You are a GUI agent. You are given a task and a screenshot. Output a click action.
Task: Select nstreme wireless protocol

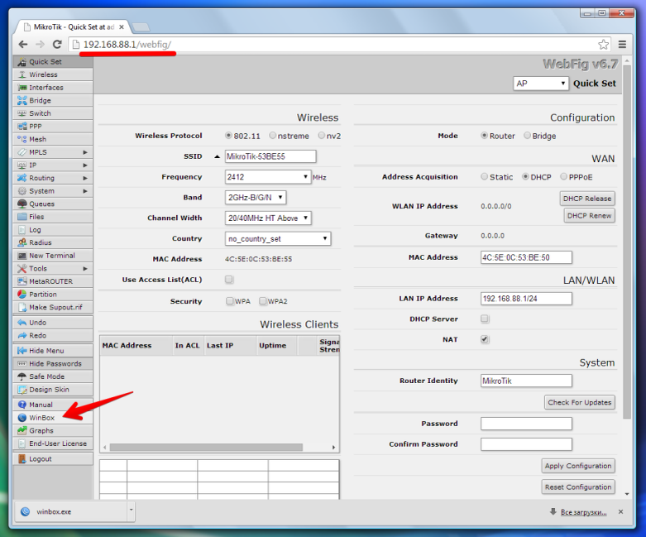coord(272,136)
